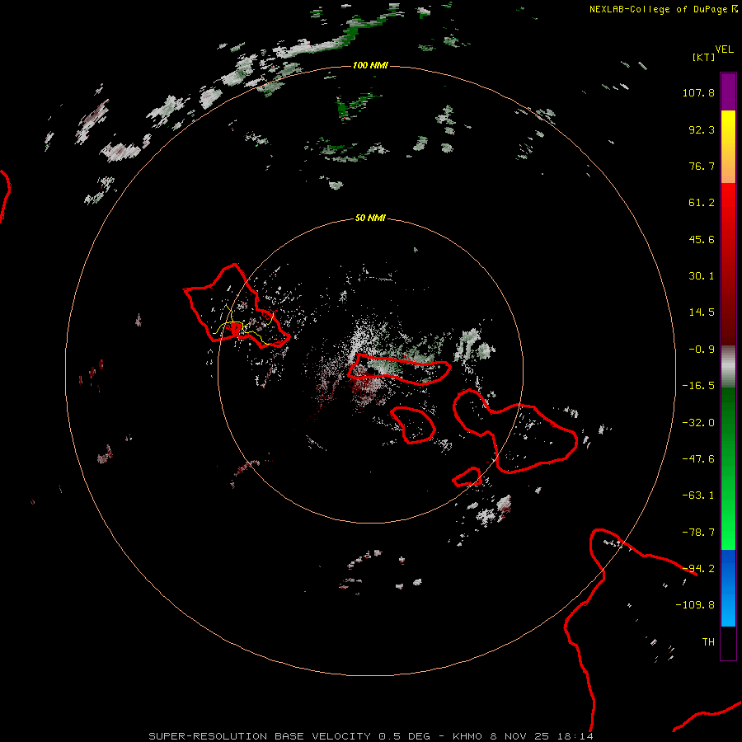Click the -32.0 velocity scale value

(698, 423)
